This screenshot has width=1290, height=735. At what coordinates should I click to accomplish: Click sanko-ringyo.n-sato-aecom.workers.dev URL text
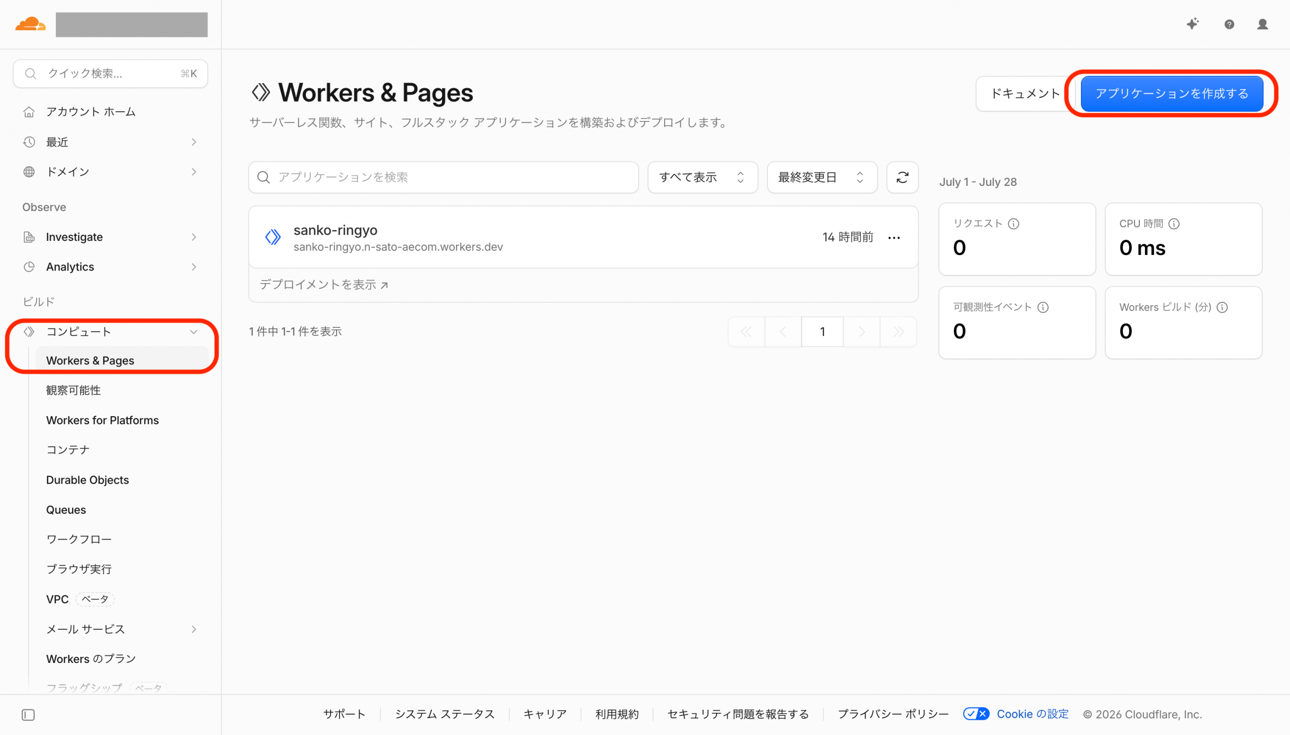[x=399, y=247]
